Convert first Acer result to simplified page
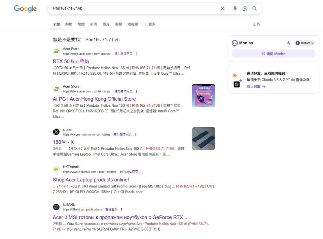Screen dimensions: 323x239 (x=123, y=54)
